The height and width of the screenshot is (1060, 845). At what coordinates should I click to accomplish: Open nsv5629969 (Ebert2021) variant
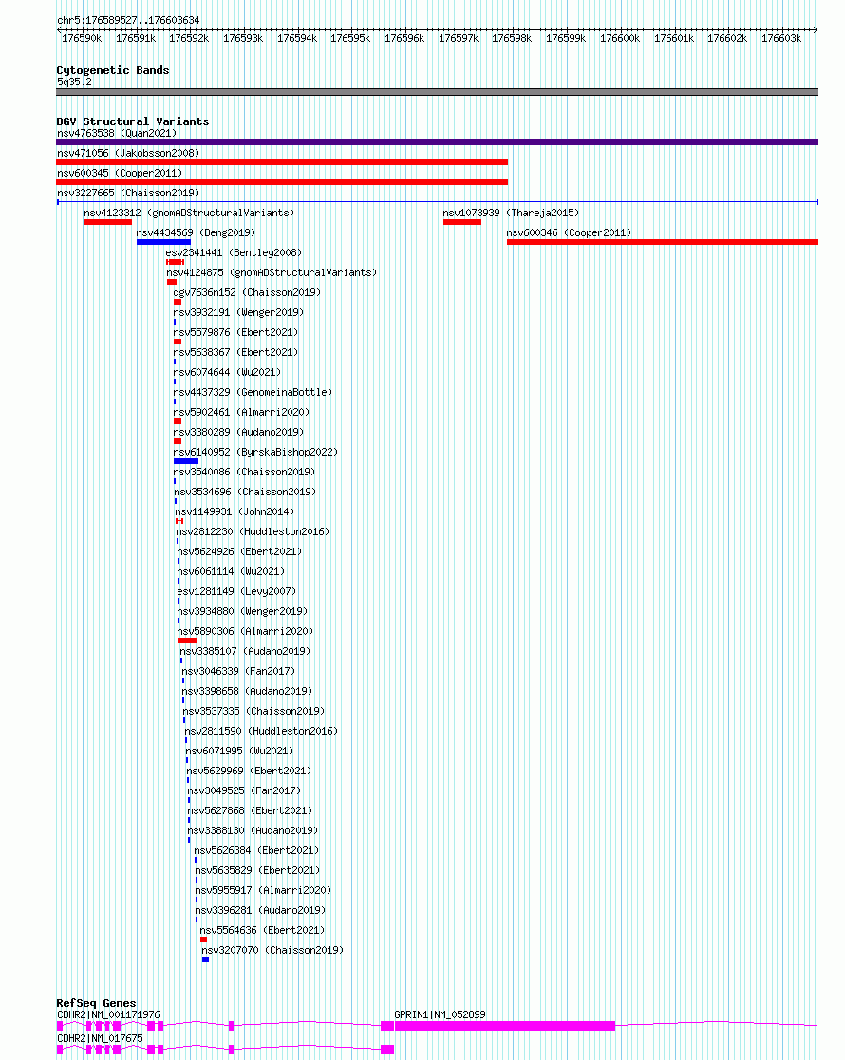pyautogui.click(x=249, y=772)
